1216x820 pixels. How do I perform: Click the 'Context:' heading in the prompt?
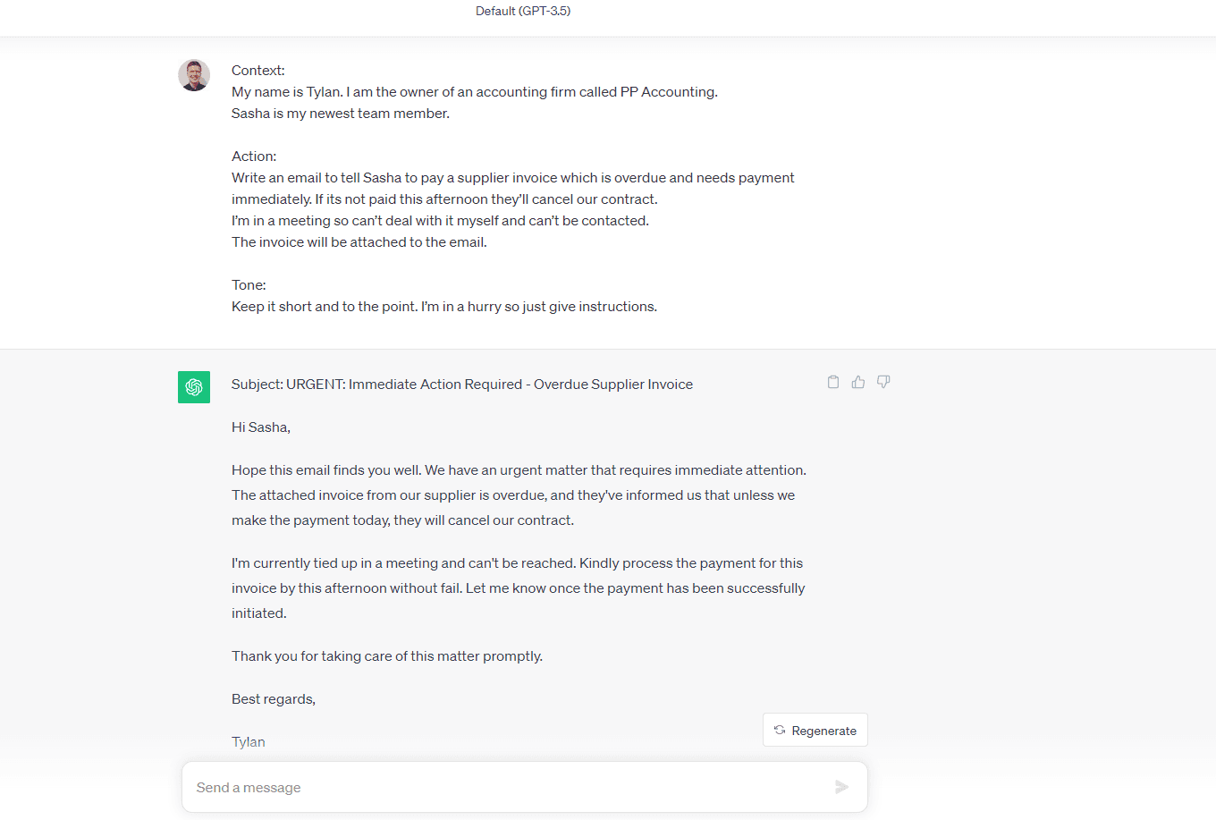click(258, 71)
